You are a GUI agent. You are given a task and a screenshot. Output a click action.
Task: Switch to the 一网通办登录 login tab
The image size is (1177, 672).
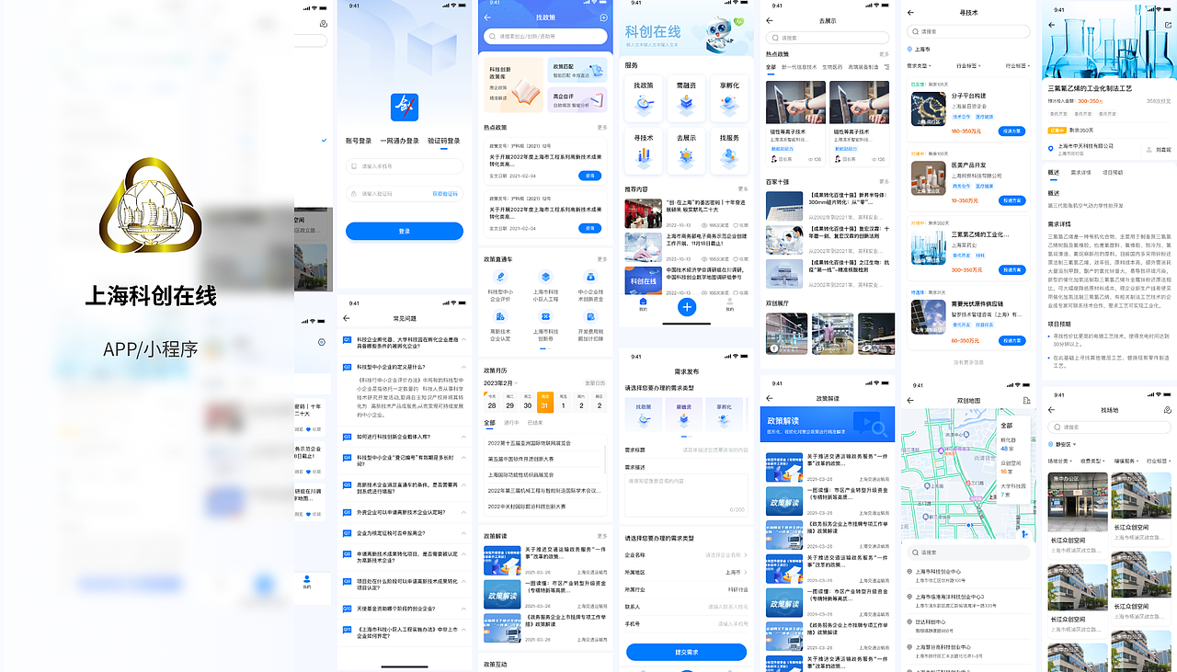pos(400,142)
